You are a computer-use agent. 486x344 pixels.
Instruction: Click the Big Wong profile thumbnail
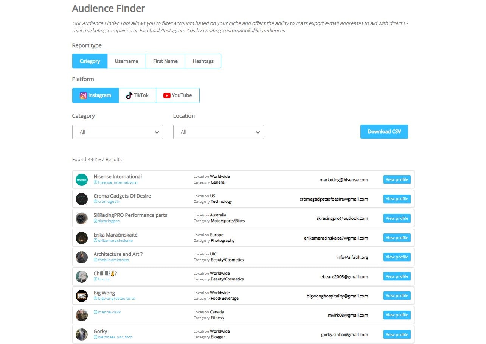tap(82, 296)
